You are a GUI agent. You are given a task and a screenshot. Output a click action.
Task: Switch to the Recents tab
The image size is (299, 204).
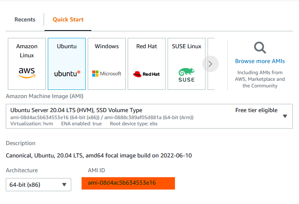pyautogui.click(x=25, y=19)
